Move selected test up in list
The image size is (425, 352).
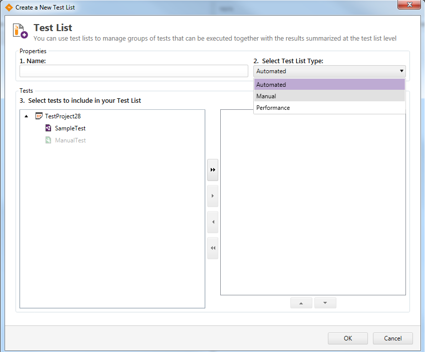coord(301,303)
